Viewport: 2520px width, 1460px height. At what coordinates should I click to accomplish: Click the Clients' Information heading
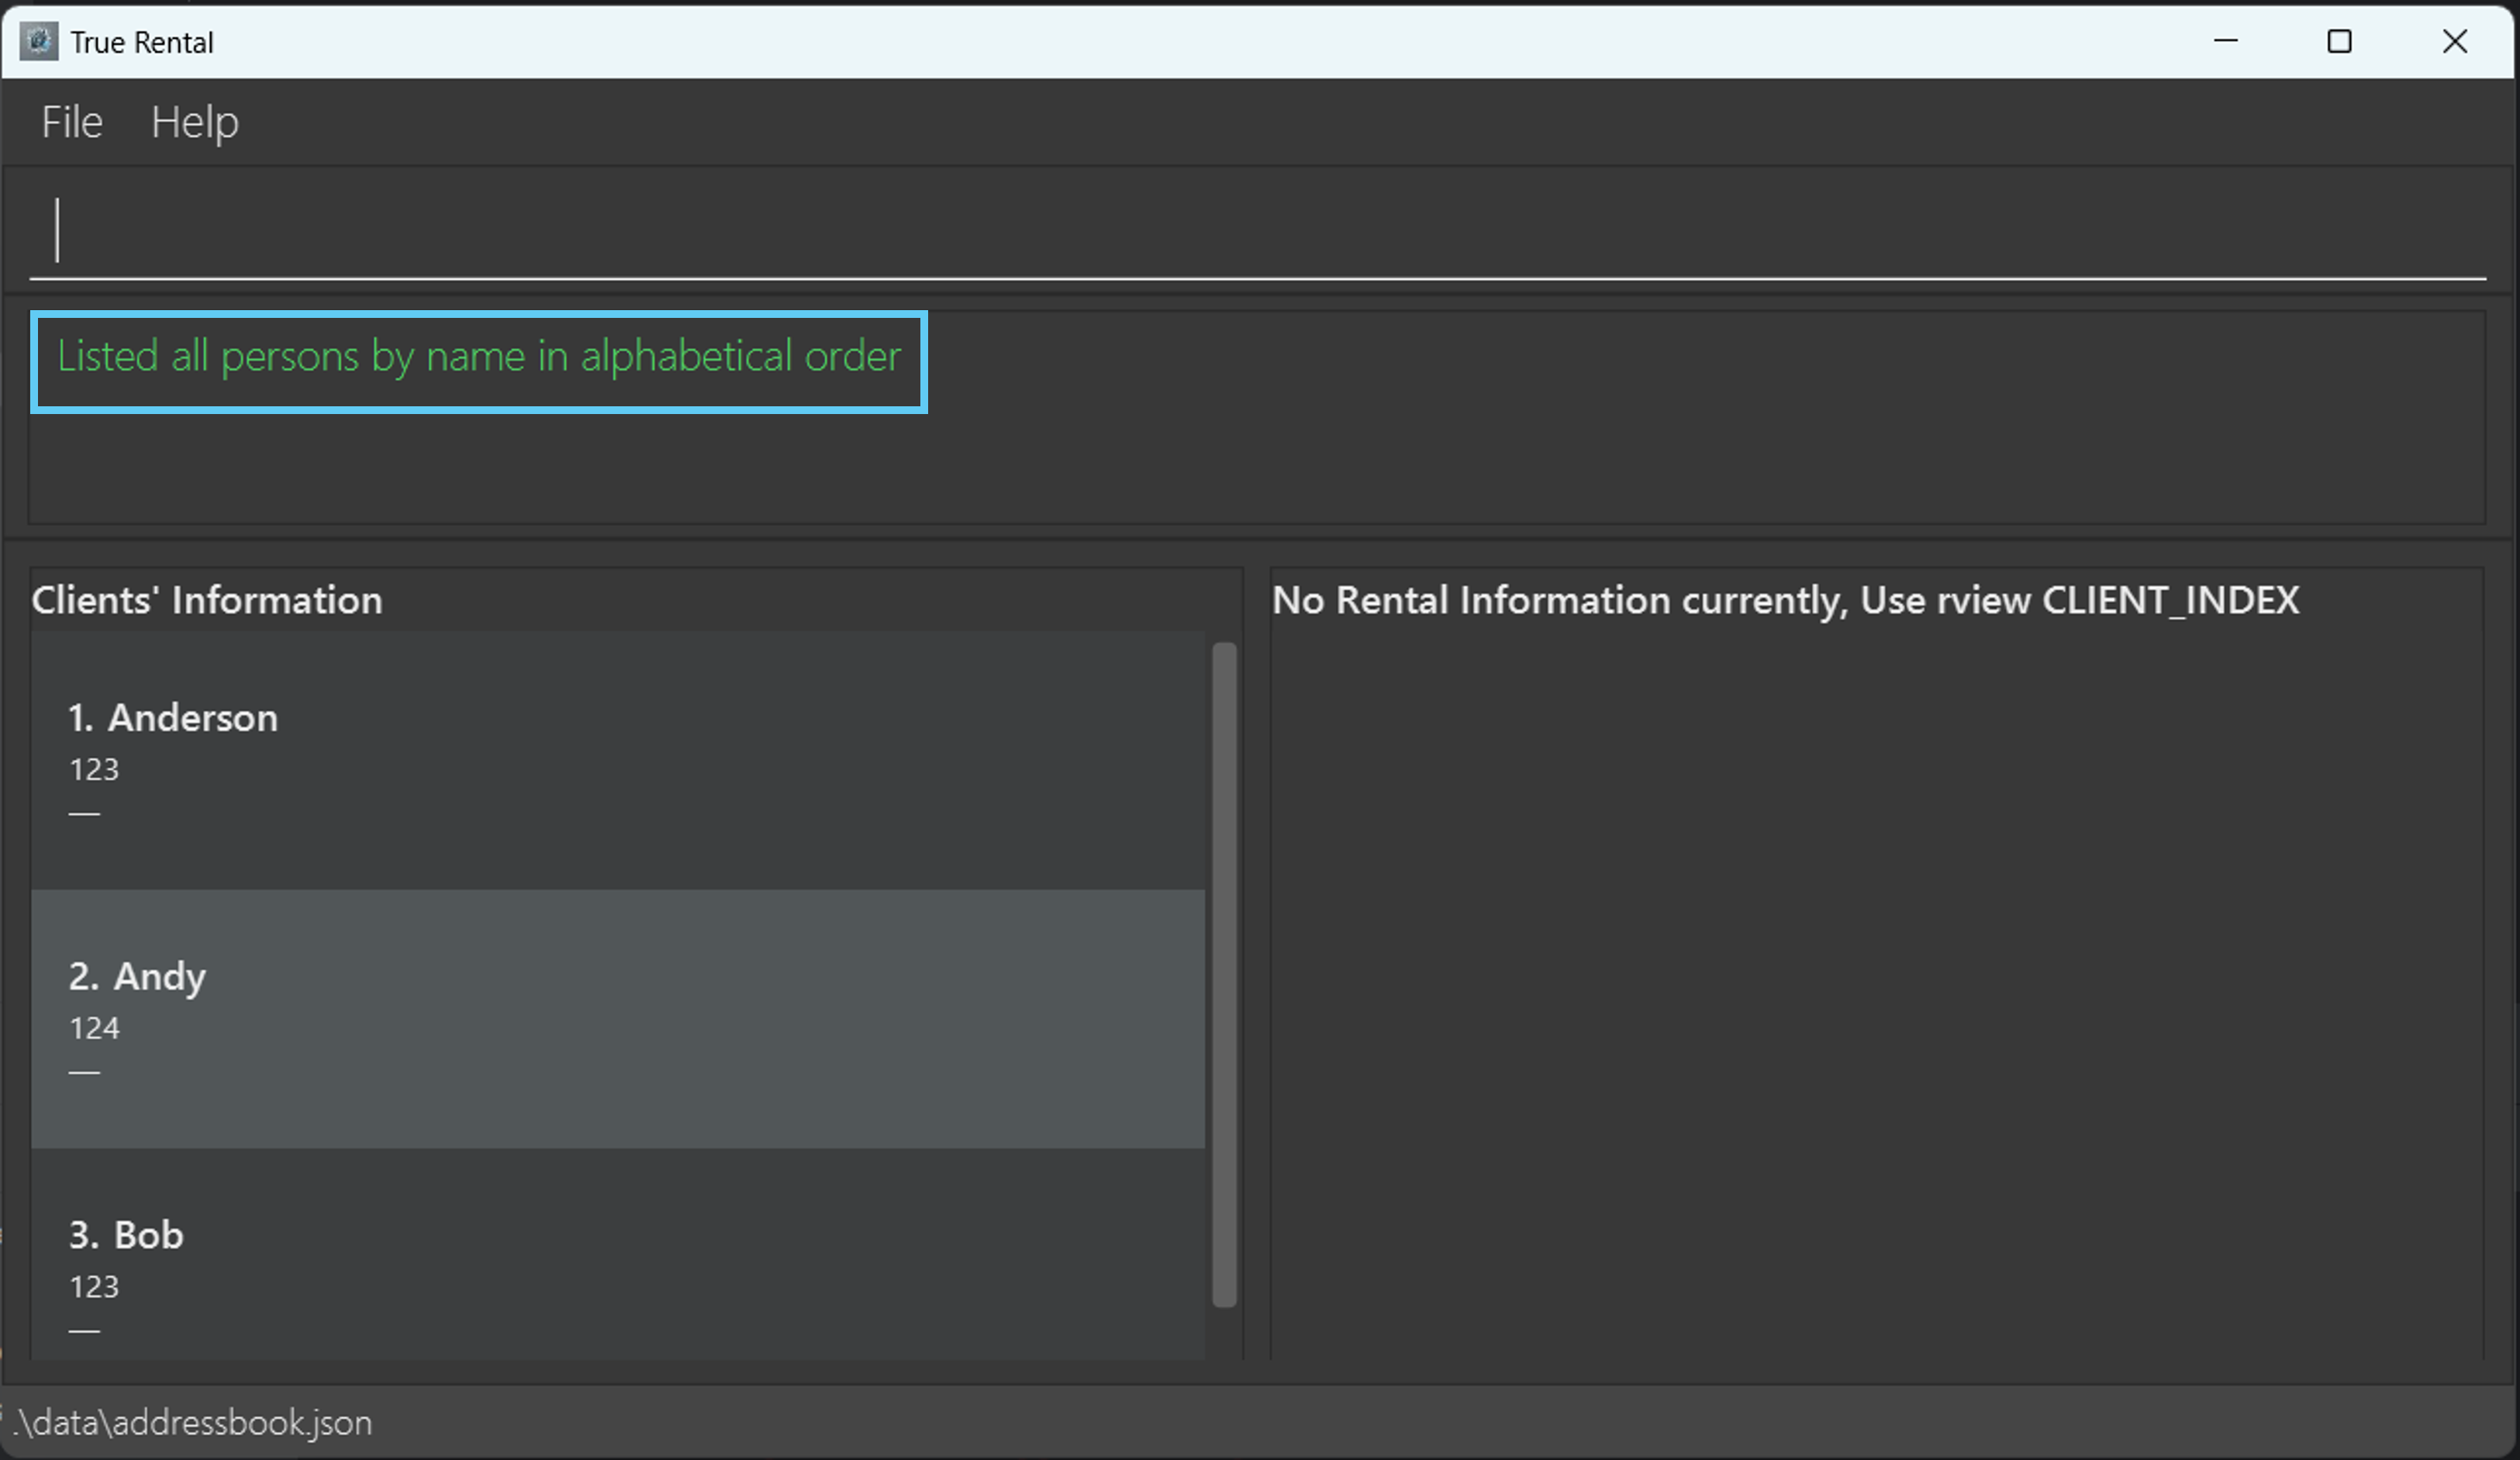207,600
